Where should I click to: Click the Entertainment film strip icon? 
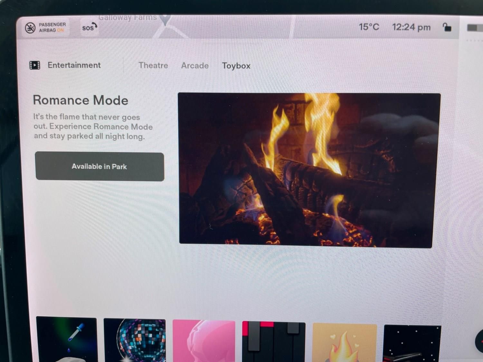coord(35,65)
